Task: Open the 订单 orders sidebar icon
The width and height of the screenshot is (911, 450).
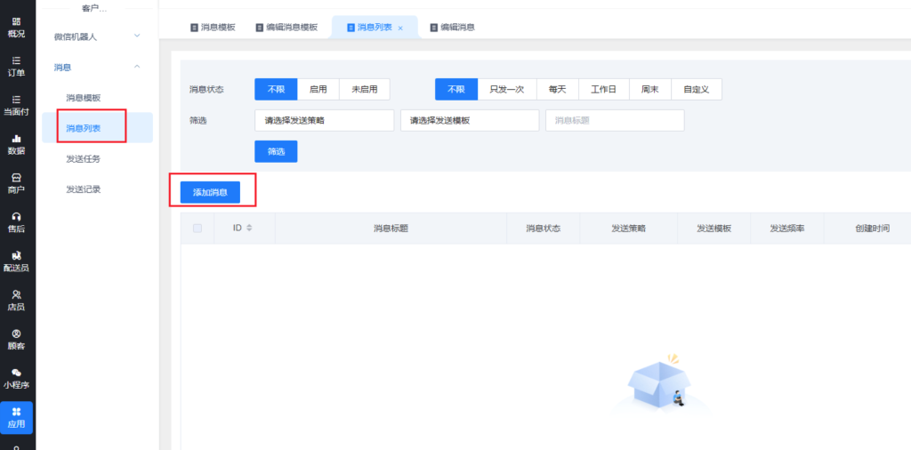Action: (17, 66)
